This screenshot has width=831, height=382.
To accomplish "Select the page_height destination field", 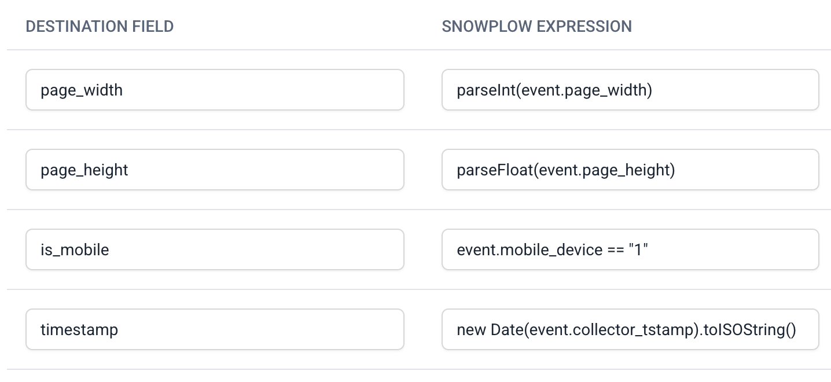I will [215, 170].
